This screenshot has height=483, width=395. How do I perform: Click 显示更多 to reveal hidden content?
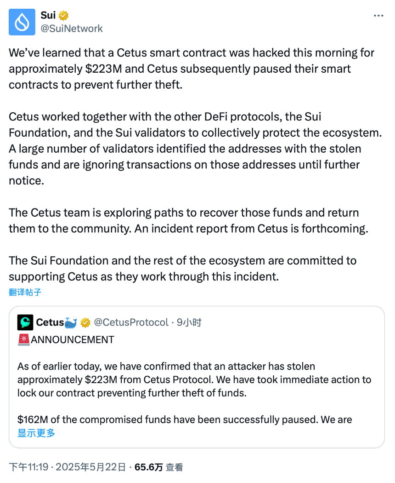(36, 433)
